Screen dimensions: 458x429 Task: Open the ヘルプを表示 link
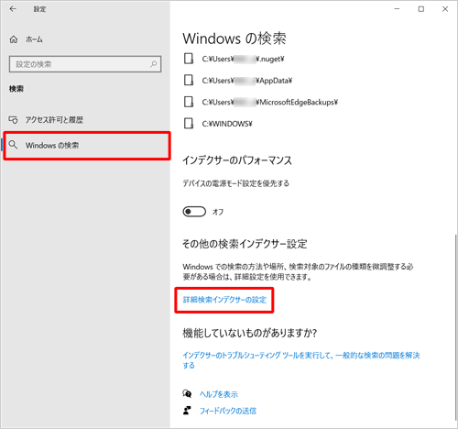point(219,394)
